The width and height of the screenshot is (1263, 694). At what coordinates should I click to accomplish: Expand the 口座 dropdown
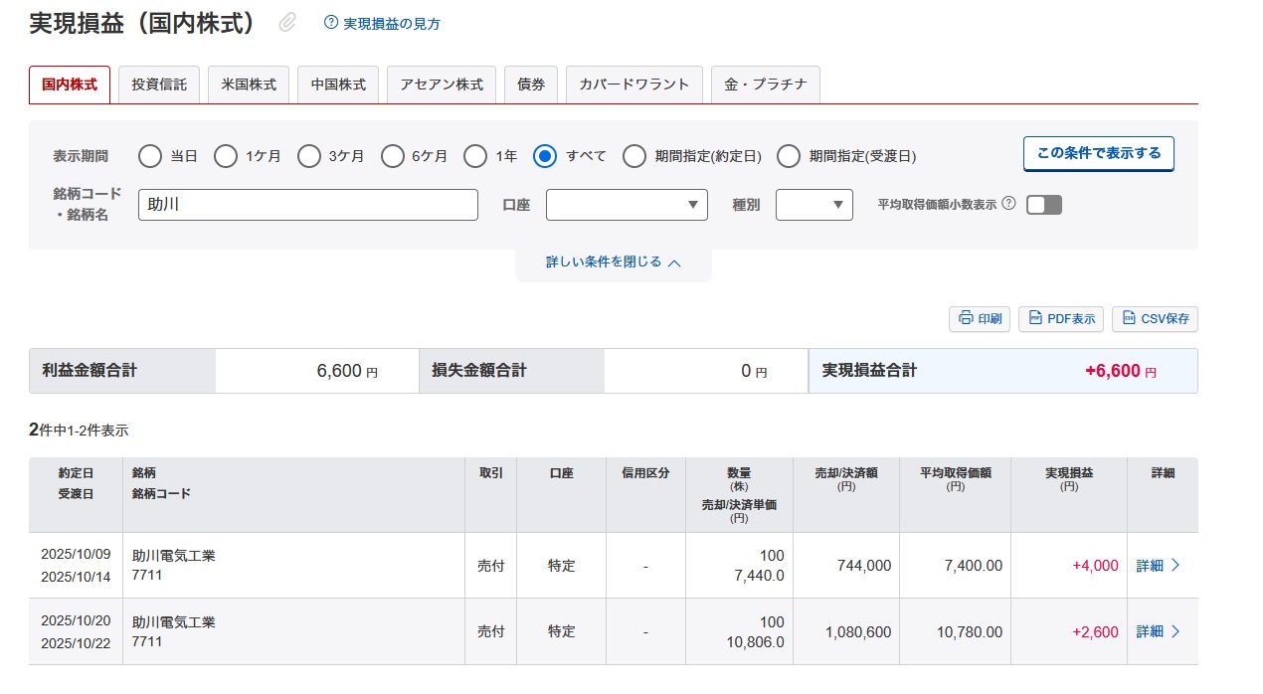627,205
